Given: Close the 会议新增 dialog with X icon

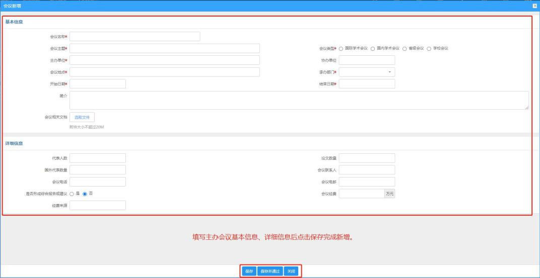Looking at the screenshot, I should 534,6.
